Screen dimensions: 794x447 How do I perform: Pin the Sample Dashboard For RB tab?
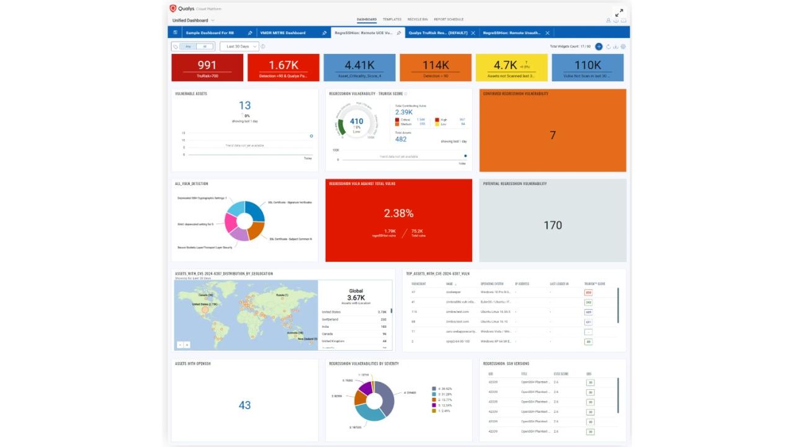point(249,33)
